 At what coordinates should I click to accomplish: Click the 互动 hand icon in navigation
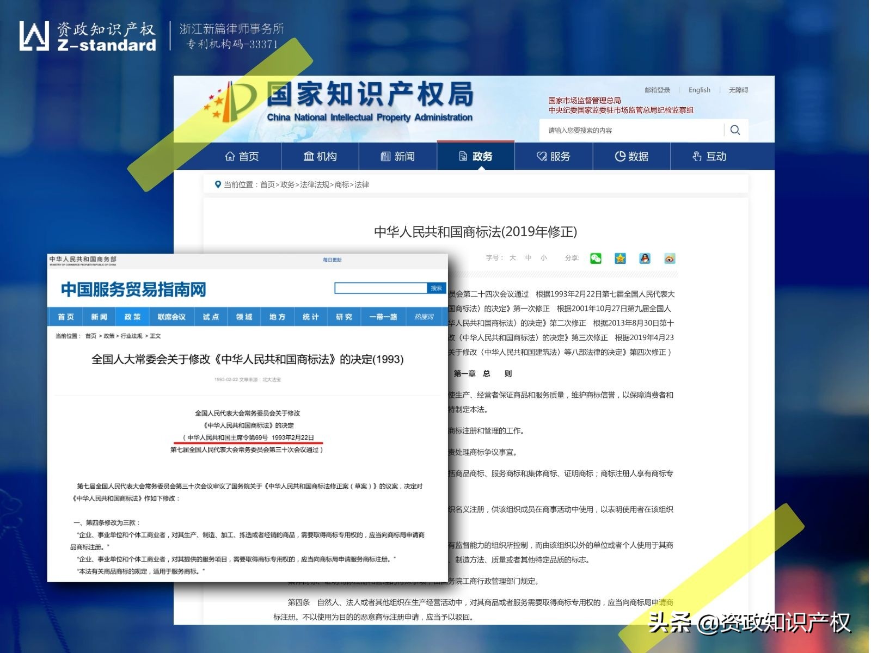[696, 157]
